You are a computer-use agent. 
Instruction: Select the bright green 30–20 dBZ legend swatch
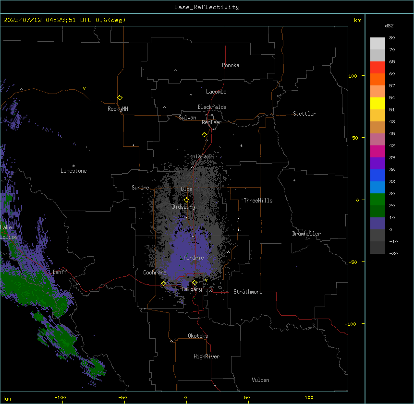click(x=377, y=200)
